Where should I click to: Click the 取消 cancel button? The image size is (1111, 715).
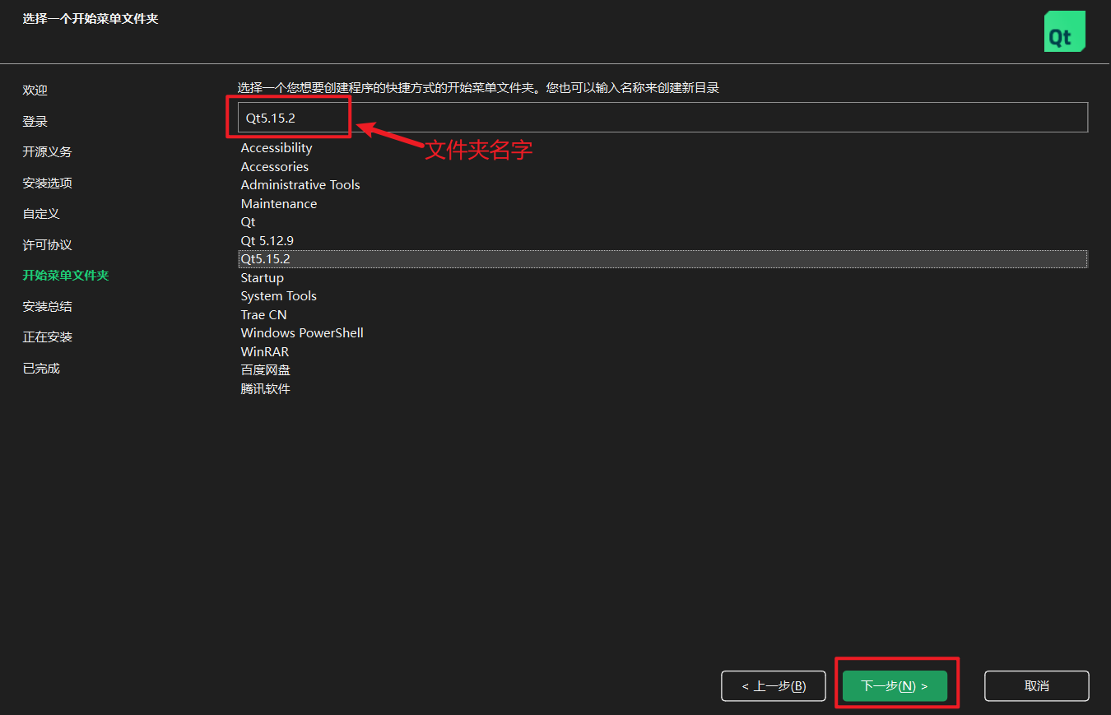click(x=1037, y=686)
